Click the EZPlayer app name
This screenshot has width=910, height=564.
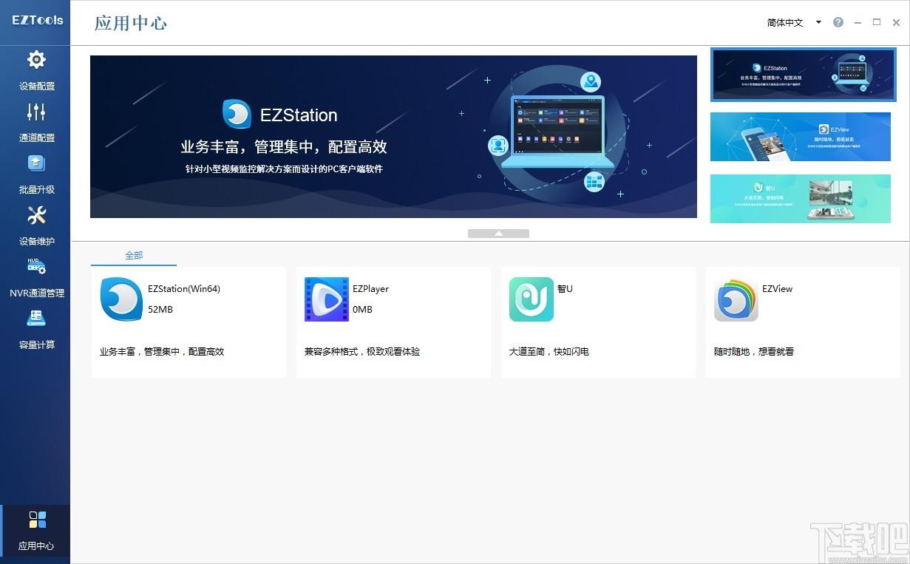pyautogui.click(x=370, y=289)
